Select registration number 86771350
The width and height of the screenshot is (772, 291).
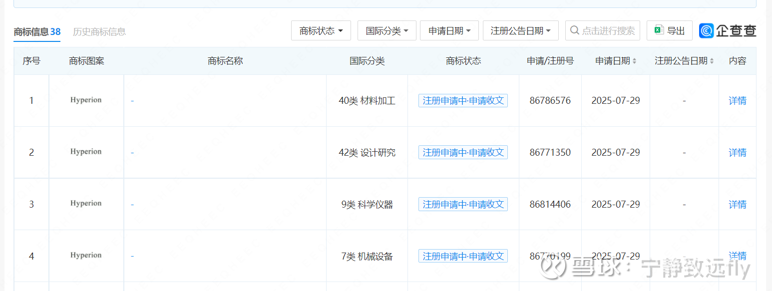click(x=550, y=152)
